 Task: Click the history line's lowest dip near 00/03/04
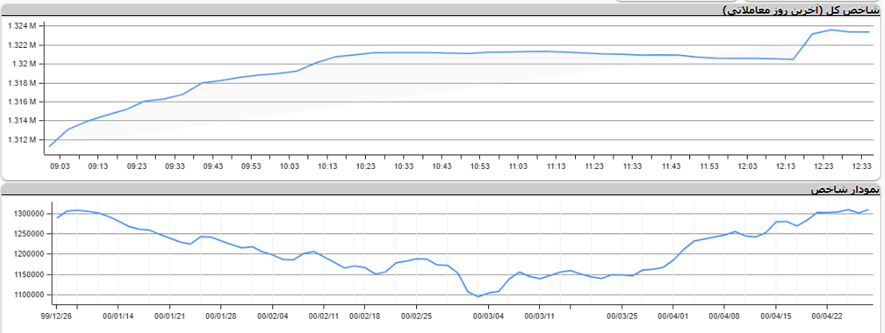click(478, 296)
